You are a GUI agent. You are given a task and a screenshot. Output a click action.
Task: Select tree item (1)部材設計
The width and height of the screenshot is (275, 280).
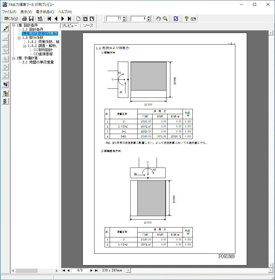43,50
